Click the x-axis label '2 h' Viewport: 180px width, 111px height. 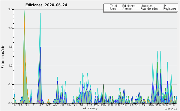pyautogui.click(x=27, y=105)
